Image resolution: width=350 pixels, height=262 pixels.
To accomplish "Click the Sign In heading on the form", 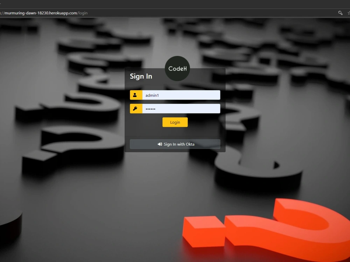I will click(141, 76).
